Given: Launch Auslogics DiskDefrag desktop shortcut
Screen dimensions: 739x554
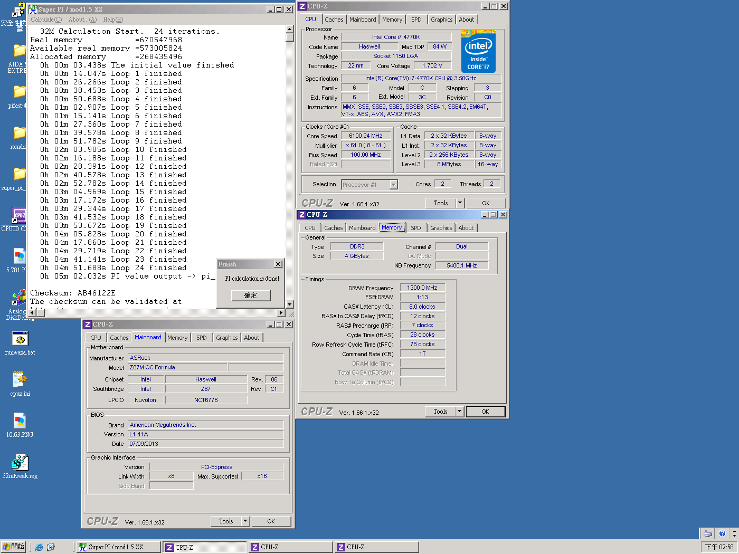Looking at the screenshot, I should click(x=20, y=298).
